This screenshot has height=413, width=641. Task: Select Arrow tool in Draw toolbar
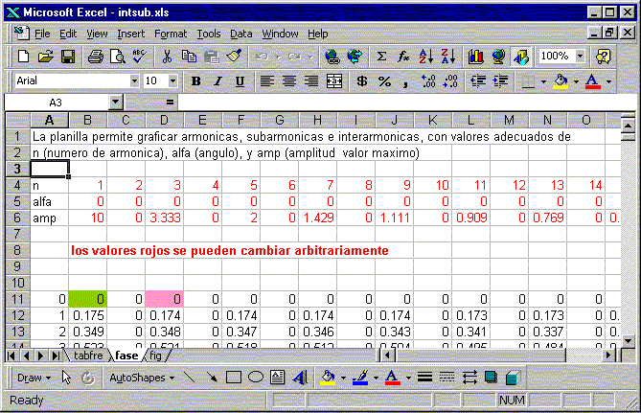(x=212, y=378)
